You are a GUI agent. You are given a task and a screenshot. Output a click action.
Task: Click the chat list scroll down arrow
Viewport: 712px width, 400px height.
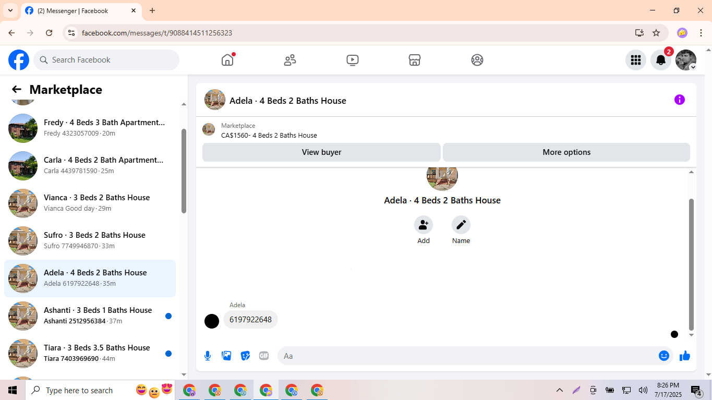click(184, 374)
